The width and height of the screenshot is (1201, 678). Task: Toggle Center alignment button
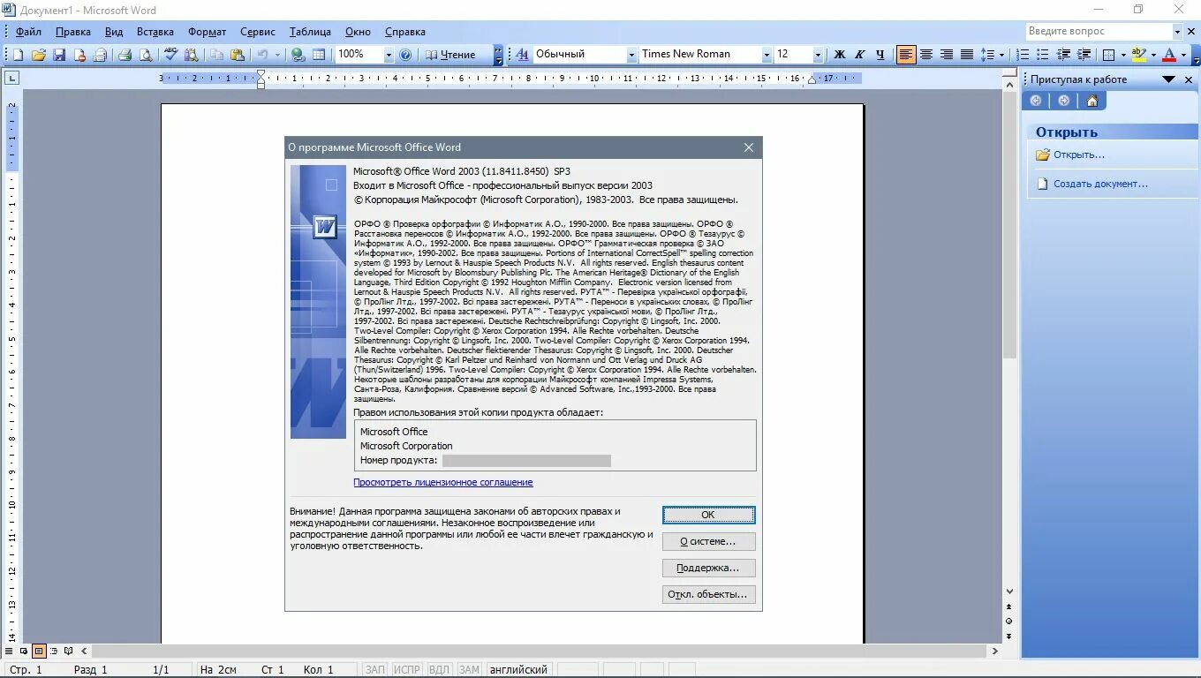(x=926, y=55)
